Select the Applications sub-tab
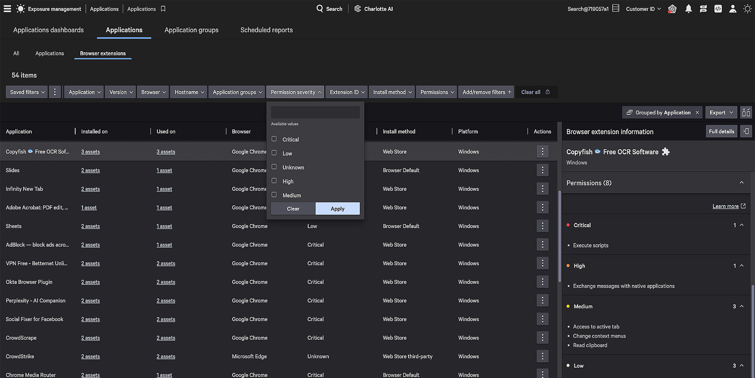The image size is (755, 378). [x=50, y=53]
